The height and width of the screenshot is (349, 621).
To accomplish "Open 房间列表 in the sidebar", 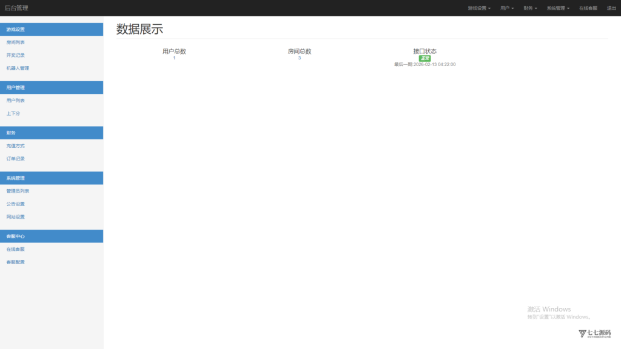I will tap(16, 42).
